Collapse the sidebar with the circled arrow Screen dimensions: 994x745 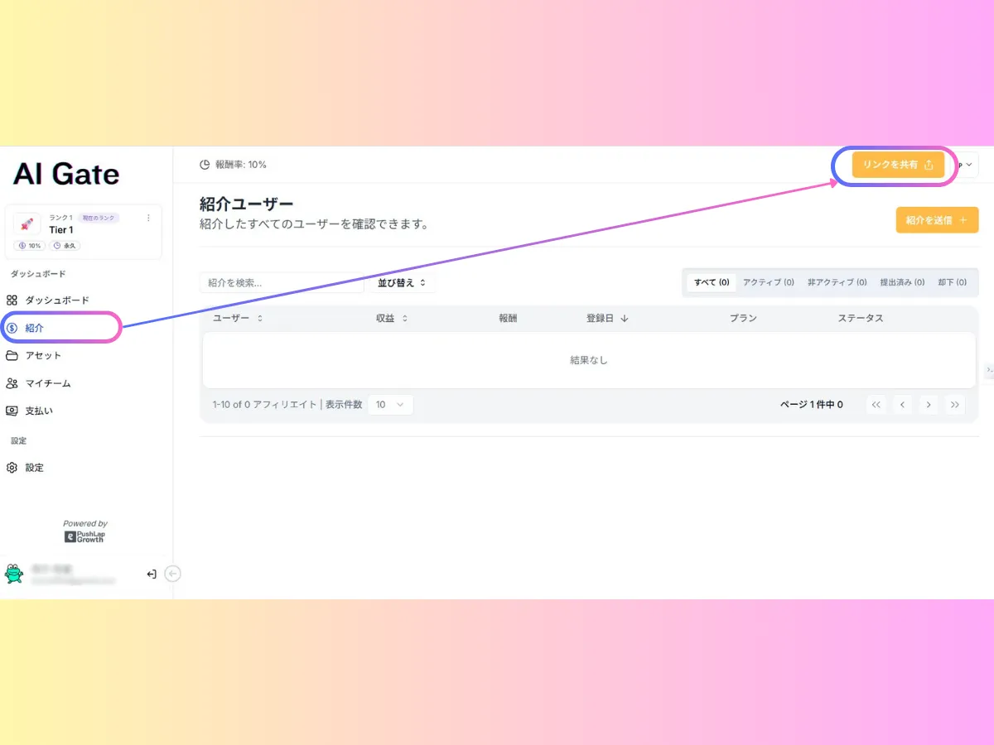173,574
